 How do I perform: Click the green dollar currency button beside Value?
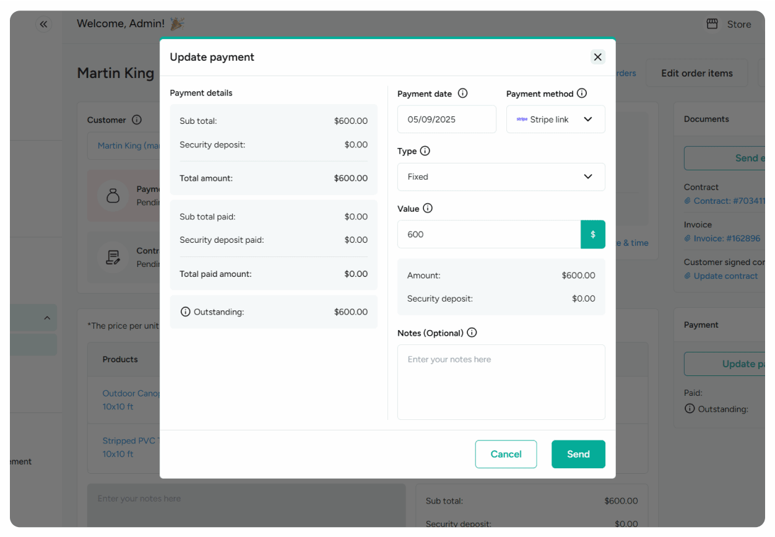pos(592,234)
